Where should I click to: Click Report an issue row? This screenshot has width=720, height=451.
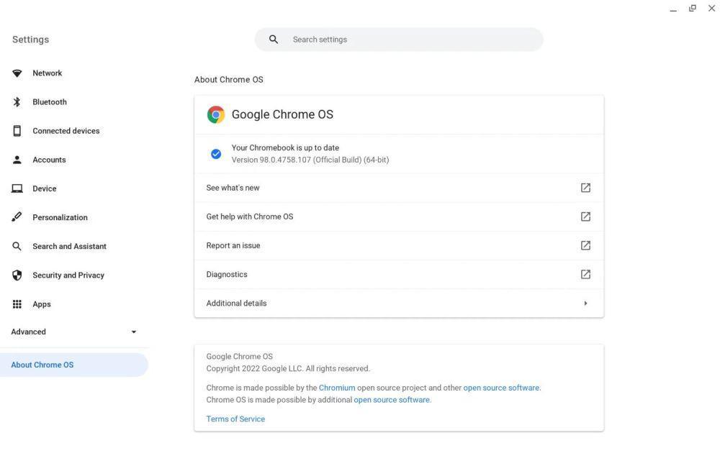point(399,245)
